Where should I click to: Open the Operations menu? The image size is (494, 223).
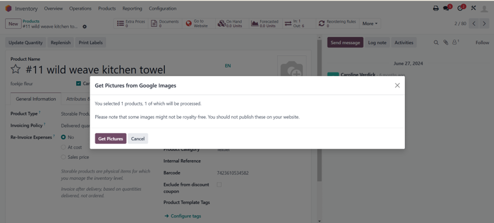[80, 8]
